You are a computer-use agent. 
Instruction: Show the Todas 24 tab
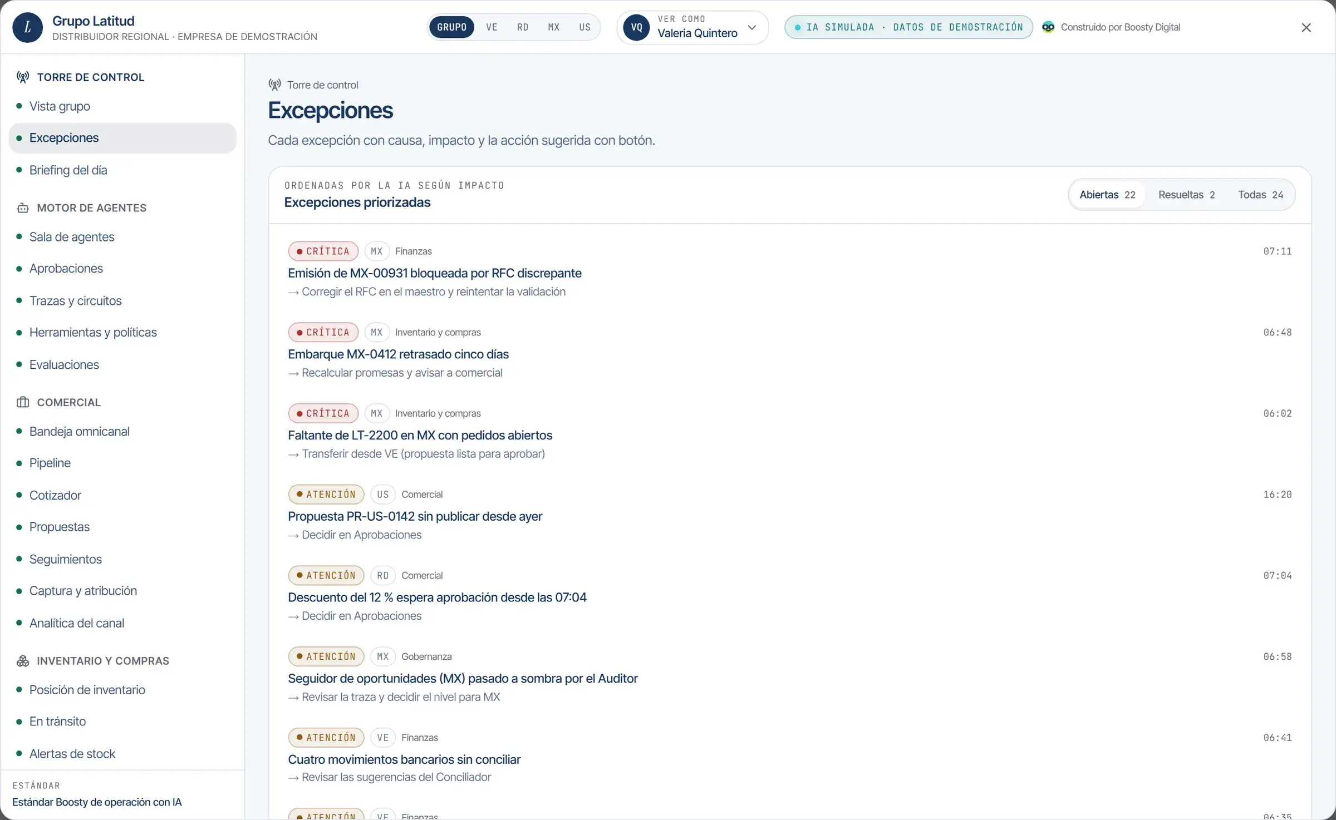pyautogui.click(x=1260, y=195)
